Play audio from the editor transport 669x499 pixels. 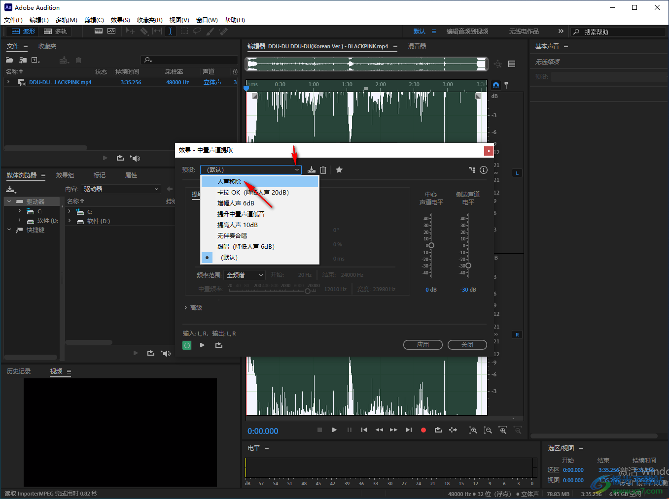[x=334, y=430]
